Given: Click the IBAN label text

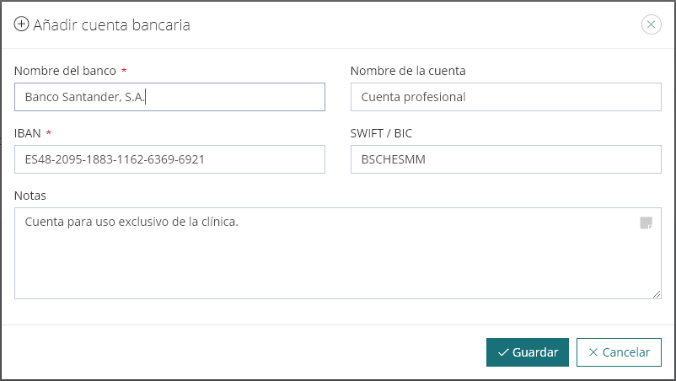Looking at the screenshot, I should click(x=27, y=133).
